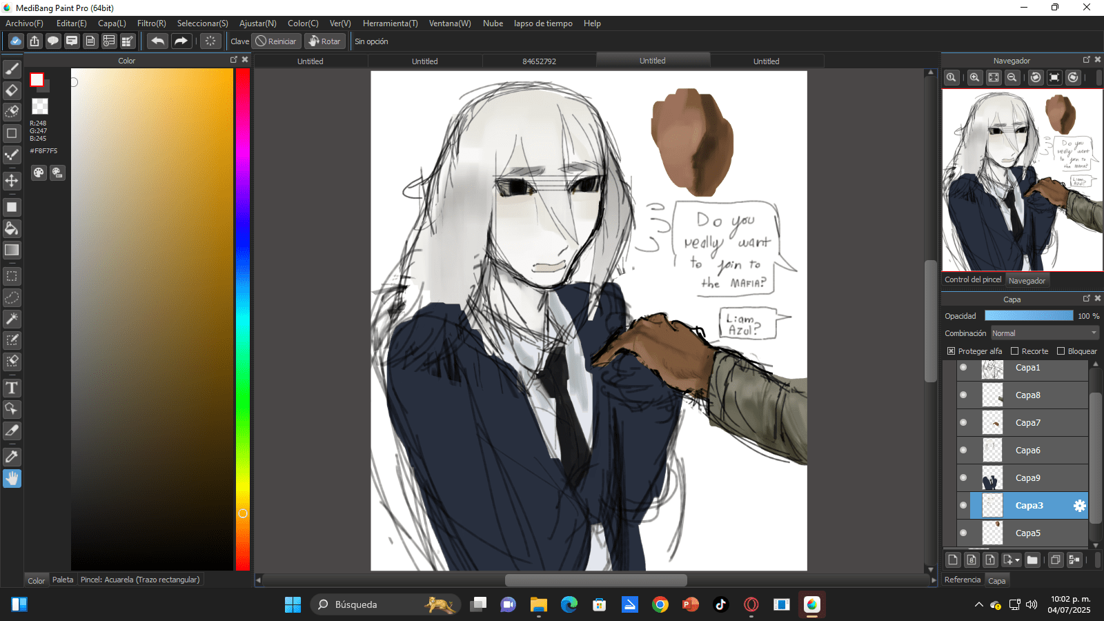Hide the Capa7 layer
Viewport: 1104px width, 621px height.
tap(963, 423)
